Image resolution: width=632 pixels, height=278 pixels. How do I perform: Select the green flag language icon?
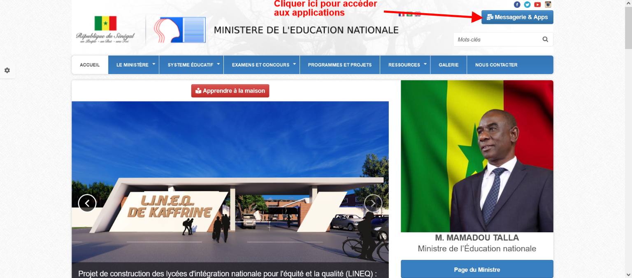409,14
